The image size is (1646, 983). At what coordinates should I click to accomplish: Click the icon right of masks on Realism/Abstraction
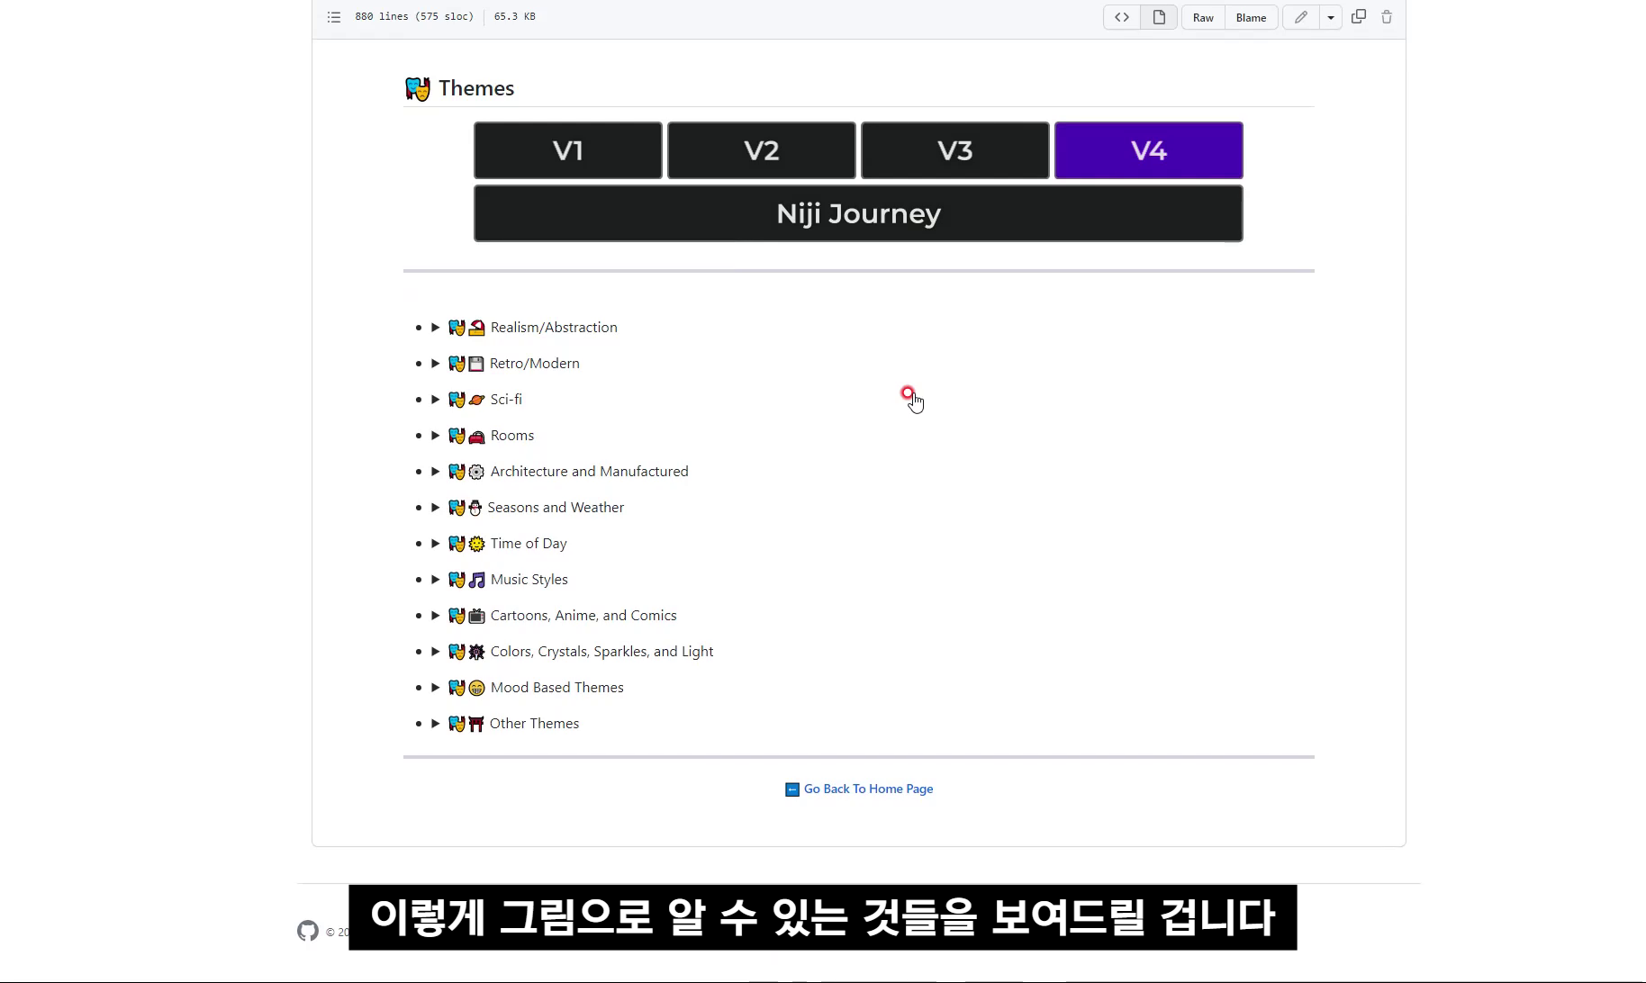click(x=476, y=329)
